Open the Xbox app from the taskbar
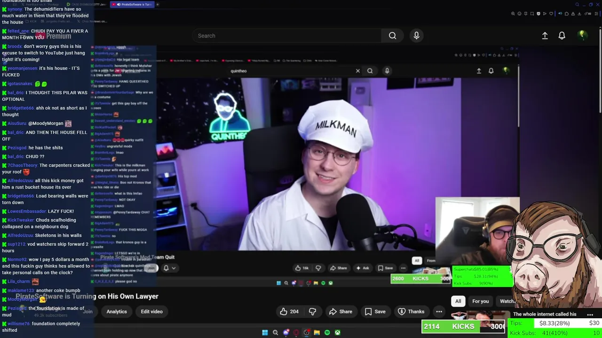Screen dimensions: 602x338 pyautogui.click(x=337, y=332)
